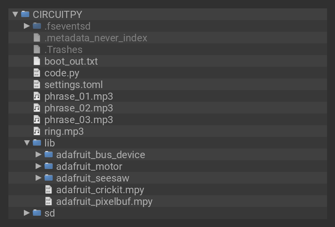
Task: Expand the adafruit_seesaw folder arrow
Action: click(x=39, y=178)
